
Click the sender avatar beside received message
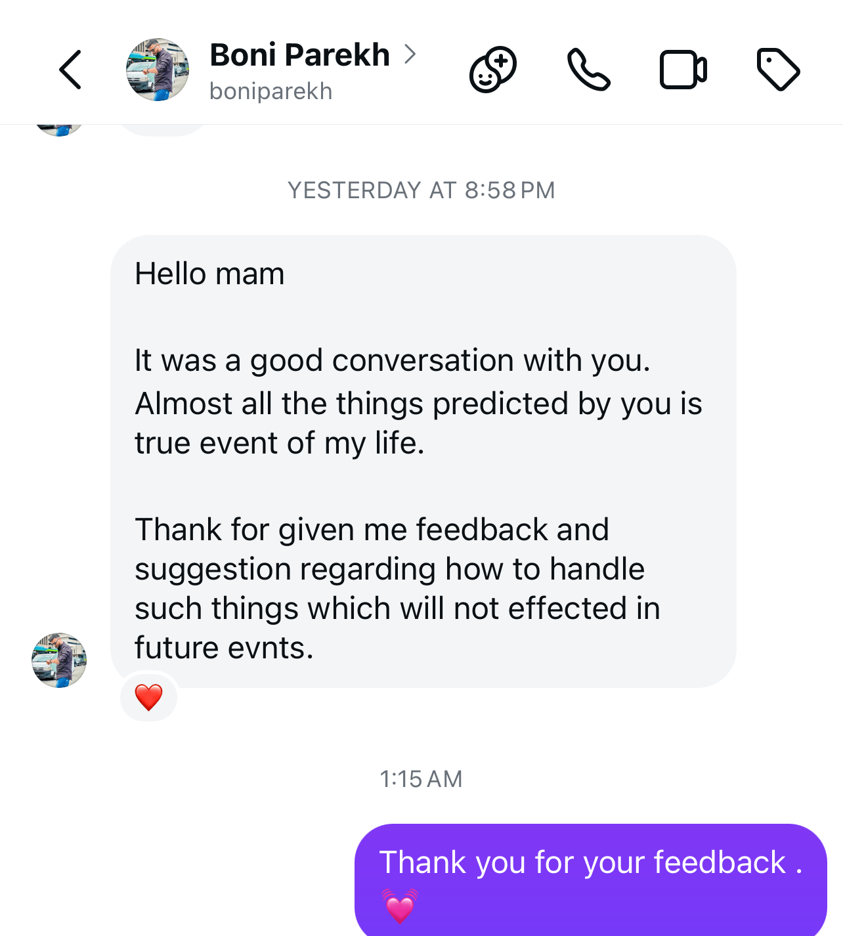[59, 660]
